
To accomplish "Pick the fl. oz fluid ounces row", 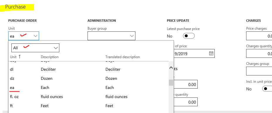I will [88, 97].
